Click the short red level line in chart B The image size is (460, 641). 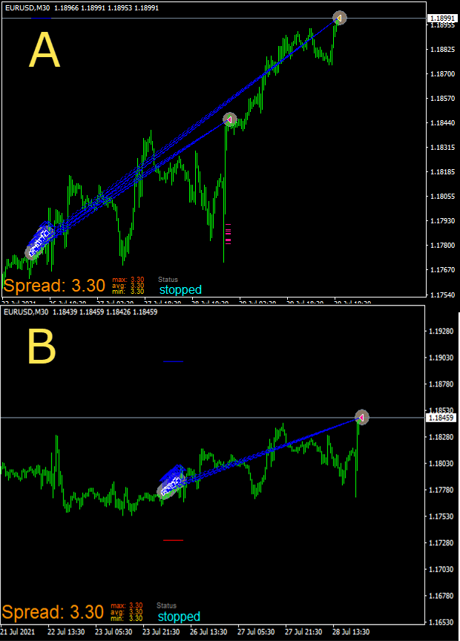[174, 540]
